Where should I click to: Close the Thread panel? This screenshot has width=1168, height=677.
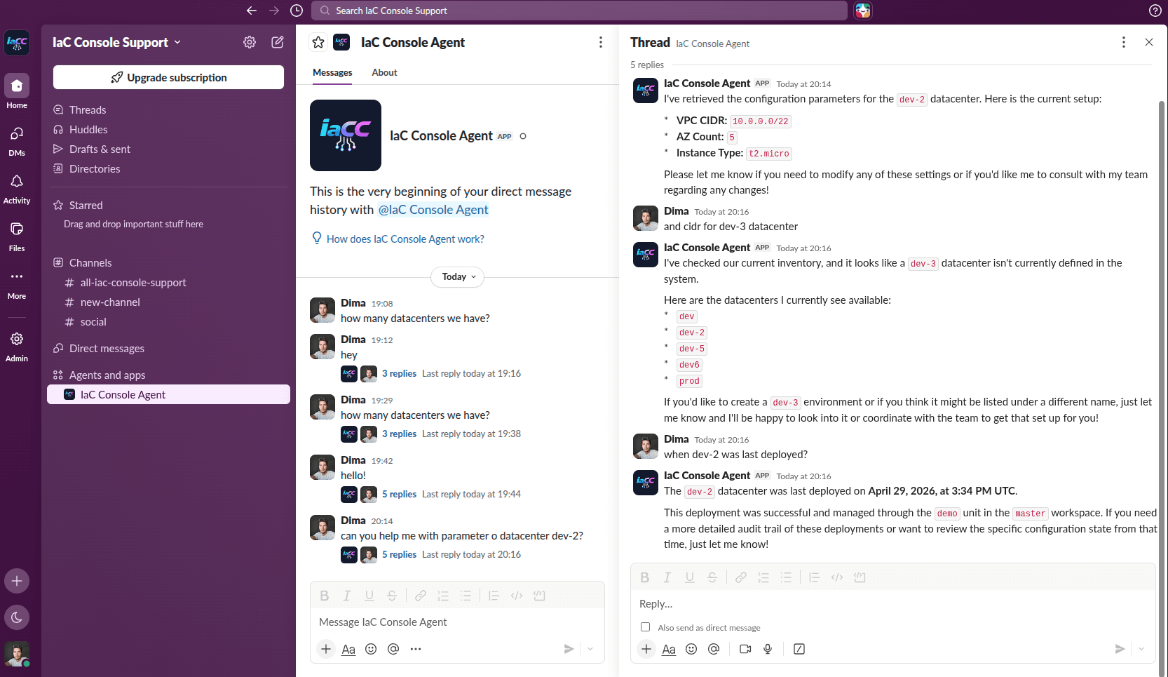tap(1149, 42)
